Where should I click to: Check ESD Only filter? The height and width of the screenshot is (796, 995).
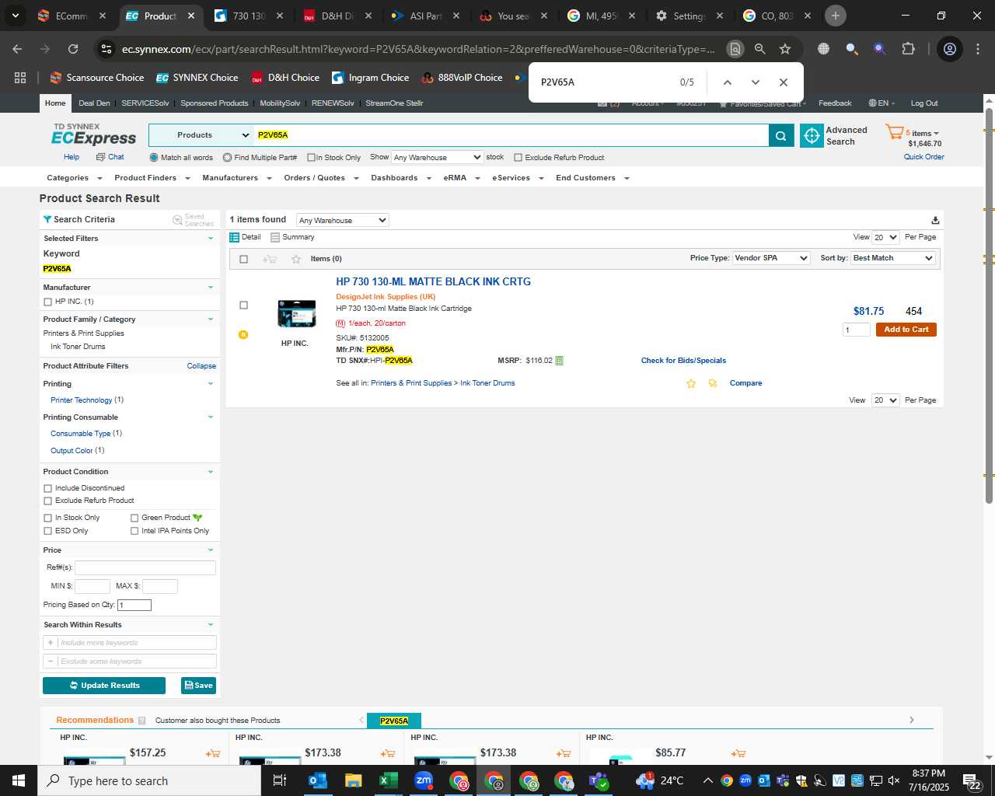coord(47,532)
